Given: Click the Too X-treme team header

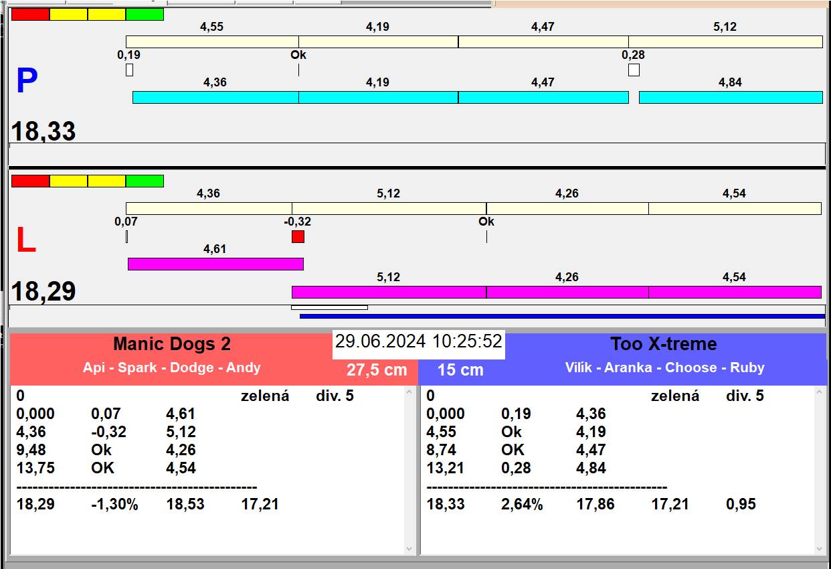Looking at the screenshot, I should (x=663, y=344).
